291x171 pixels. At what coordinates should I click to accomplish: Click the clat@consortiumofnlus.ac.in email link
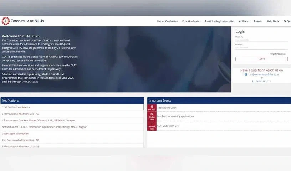[x=264, y=74]
